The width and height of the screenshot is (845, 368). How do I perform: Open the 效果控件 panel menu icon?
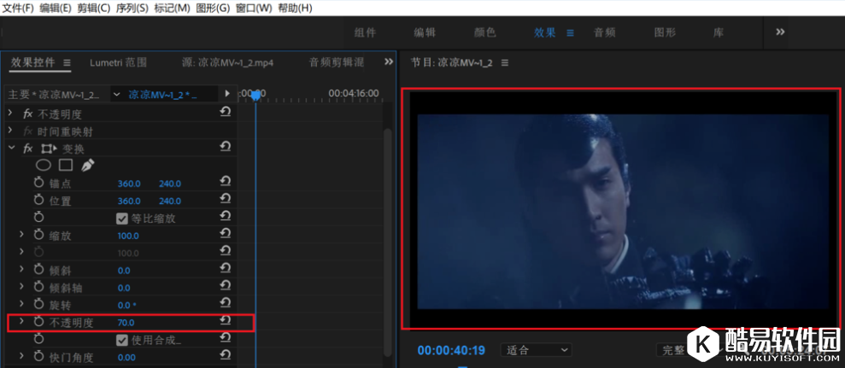67,62
